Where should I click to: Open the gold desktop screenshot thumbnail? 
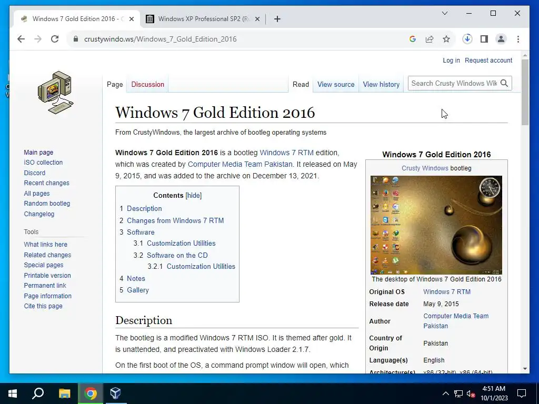436,225
